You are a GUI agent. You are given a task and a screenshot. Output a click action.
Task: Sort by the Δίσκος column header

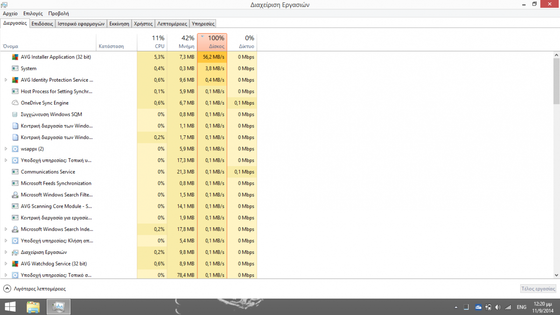212,42
